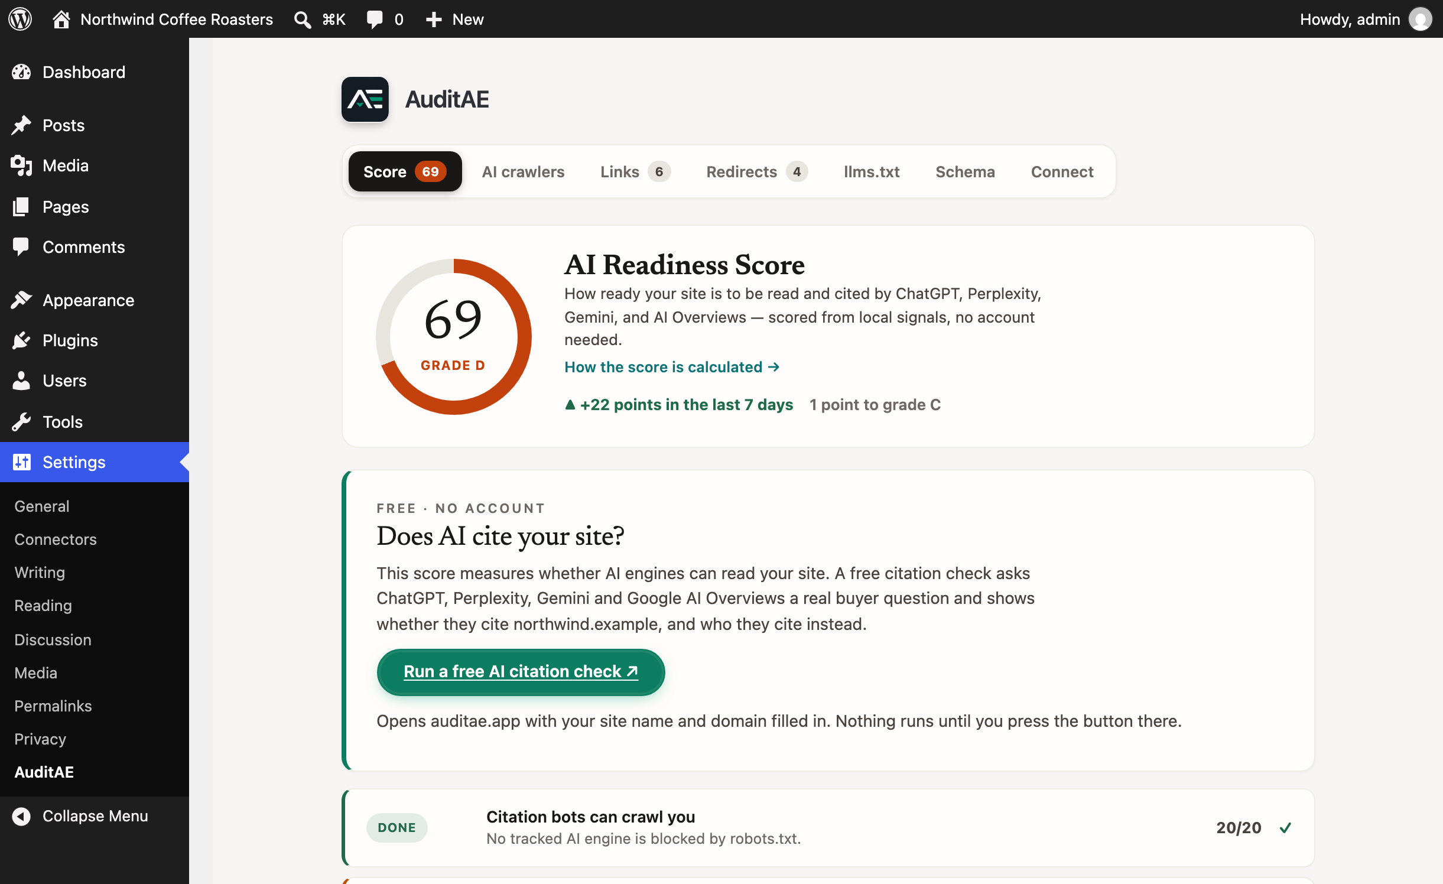Click the Plugins plug icon

click(x=21, y=340)
